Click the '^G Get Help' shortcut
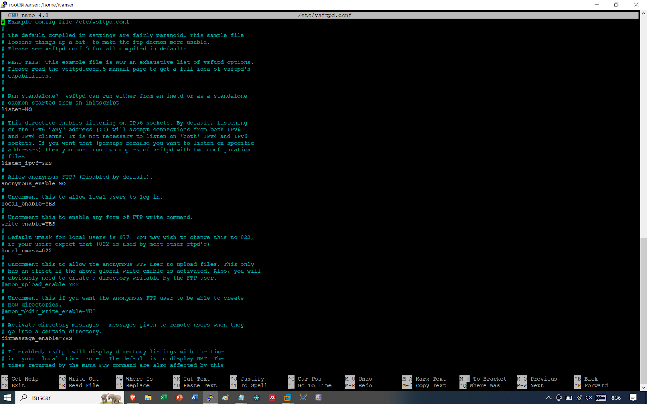Image resolution: width=647 pixels, height=404 pixels. 20,379
